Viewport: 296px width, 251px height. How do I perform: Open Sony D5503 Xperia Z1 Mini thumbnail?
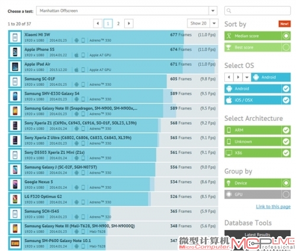click(x=15, y=155)
